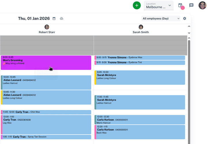
Task: Open Sarah McIntyre's Ladies Long Colour booking
Action: [x=140, y=78]
